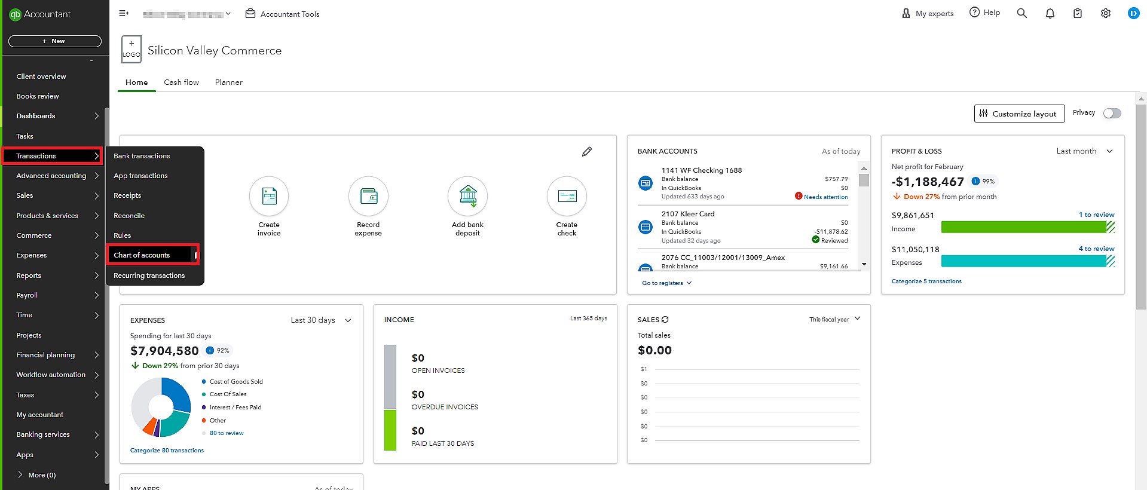Click Categorize 5 transactions link
The height and width of the screenshot is (490, 1147).
pyautogui.click(x=926, y=281)
